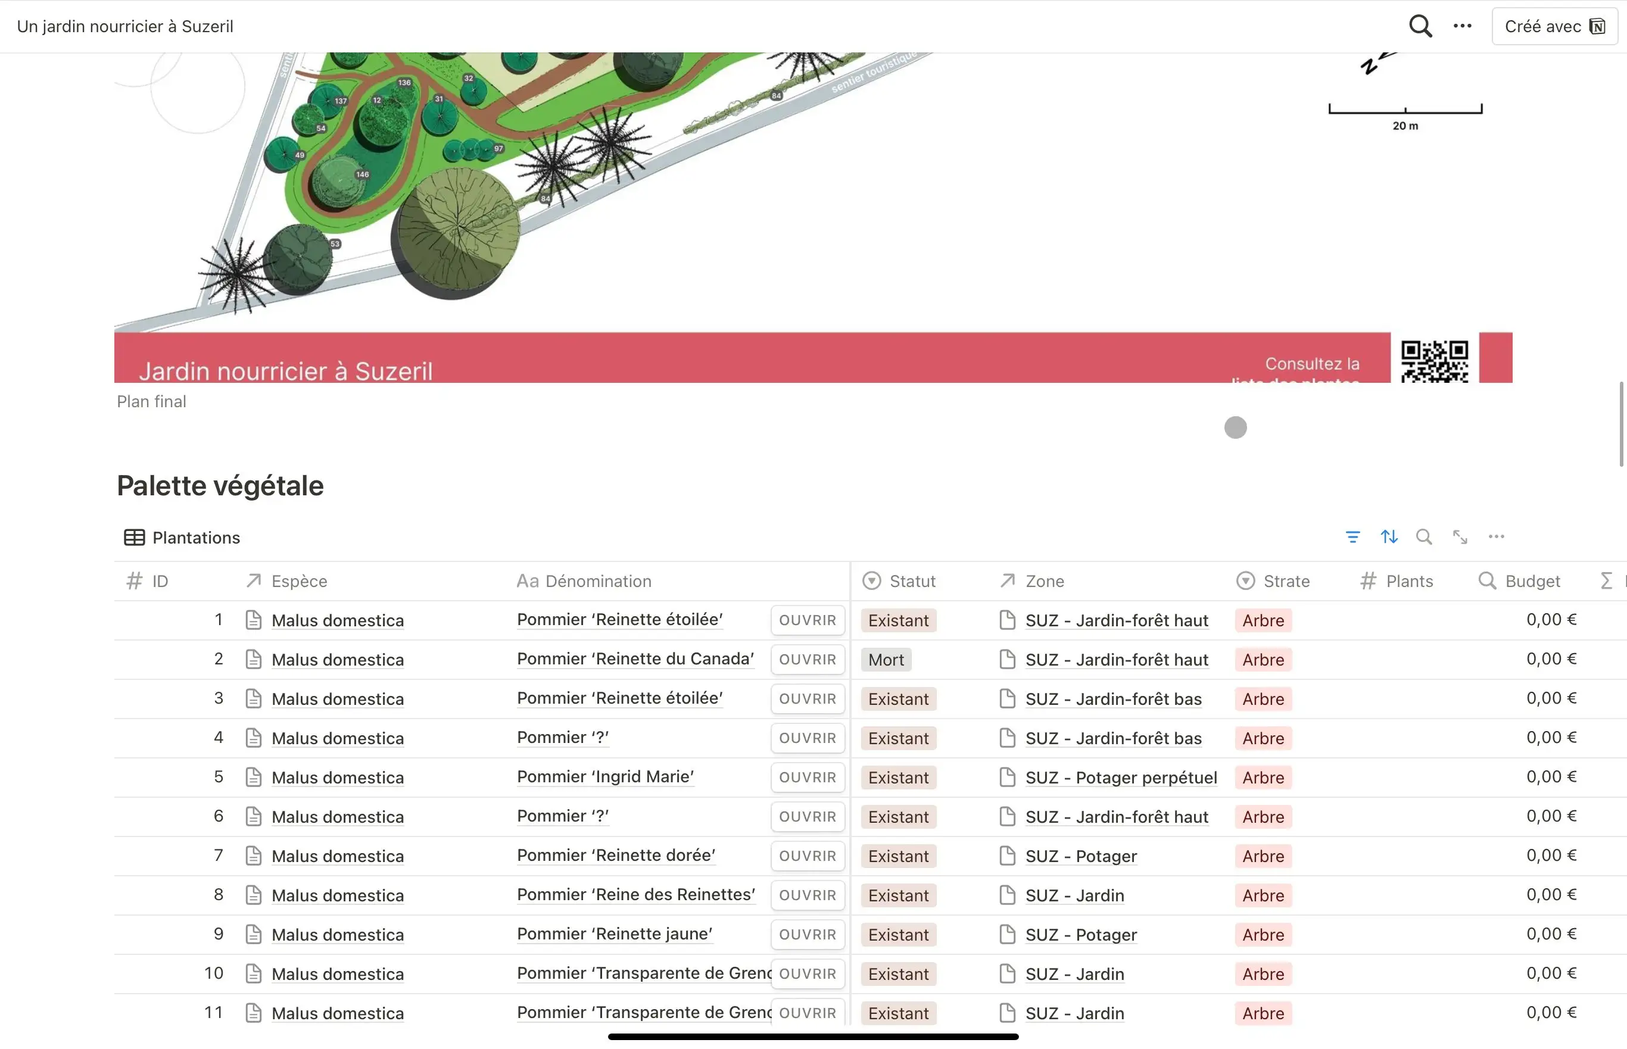Open the Zone column header menu
The height and width of the screenshot is (1049, 1627).
[x=1031, y=581]
